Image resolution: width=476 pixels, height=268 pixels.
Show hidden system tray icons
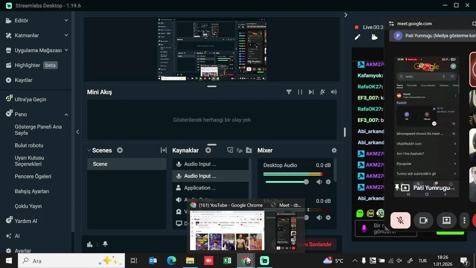tap(355, 261)
